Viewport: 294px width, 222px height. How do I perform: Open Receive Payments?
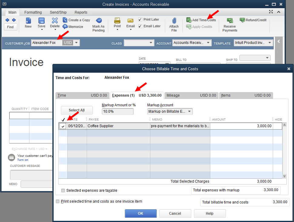tap(230, 25)
